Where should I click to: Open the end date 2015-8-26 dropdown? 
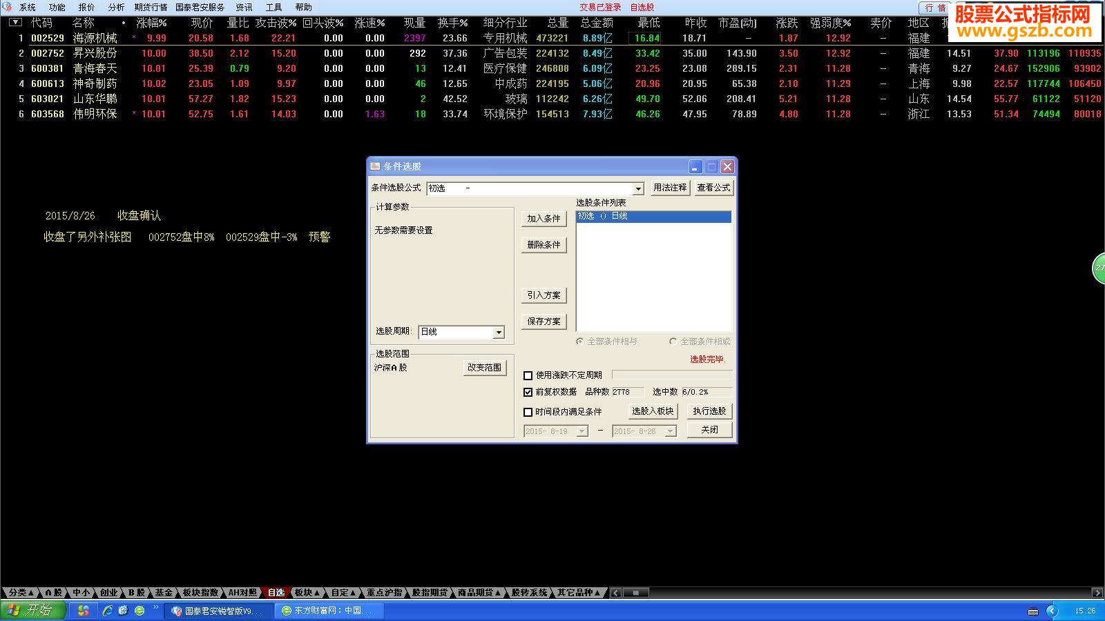670,431
